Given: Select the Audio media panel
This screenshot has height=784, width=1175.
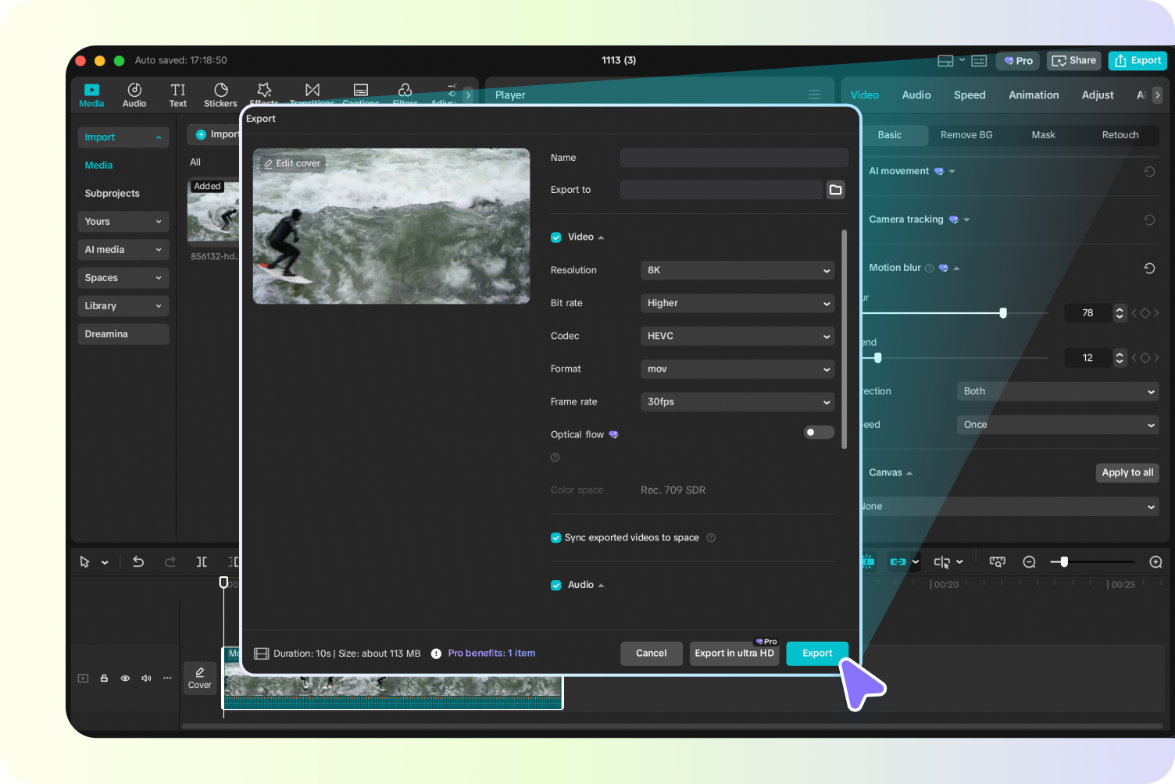Looking at the screenshot, I should click(134, 94).
